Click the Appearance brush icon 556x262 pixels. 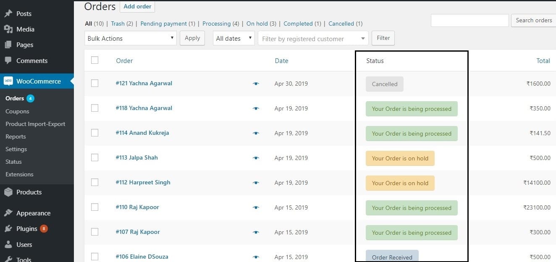(x=9, y=213)
